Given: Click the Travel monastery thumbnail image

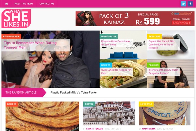Looking at the screenshot, I should (x=109, y=113).
